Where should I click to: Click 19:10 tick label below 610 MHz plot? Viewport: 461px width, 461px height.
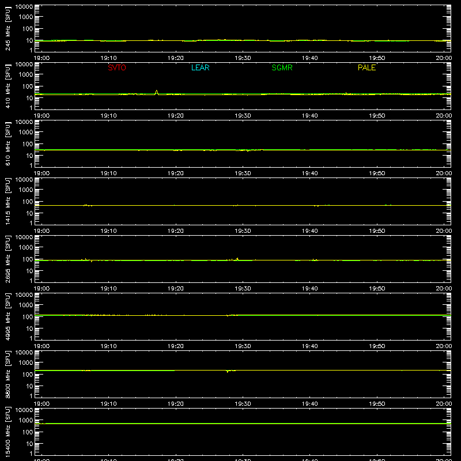108,173
